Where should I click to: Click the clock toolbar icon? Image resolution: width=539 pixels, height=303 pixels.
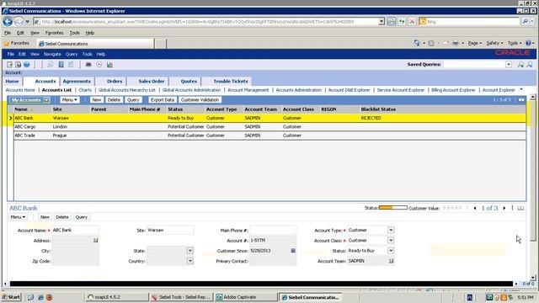pyautogui.click(x=99, y=65)
